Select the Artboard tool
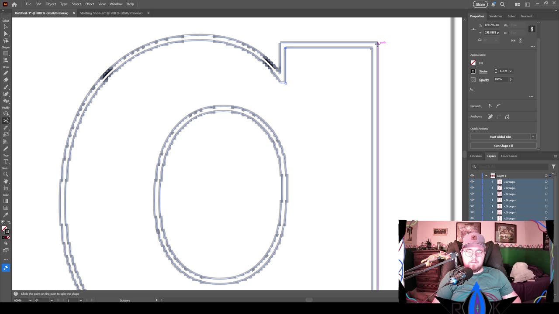Image resolution: width=559 pixels, height=314 pixels. click(6, 188)
